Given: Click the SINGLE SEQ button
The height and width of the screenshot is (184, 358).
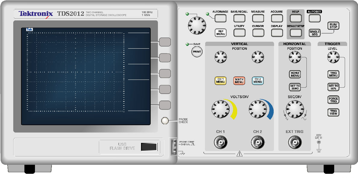Looking at the screenshot, I should 315,33.
